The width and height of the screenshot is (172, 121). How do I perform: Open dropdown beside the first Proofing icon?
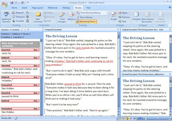(30, 13)
